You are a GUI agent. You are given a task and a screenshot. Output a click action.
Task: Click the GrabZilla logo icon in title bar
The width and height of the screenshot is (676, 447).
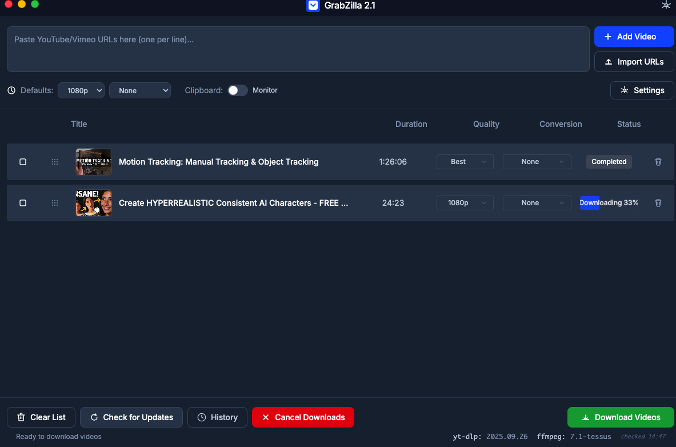pos(313,6)
